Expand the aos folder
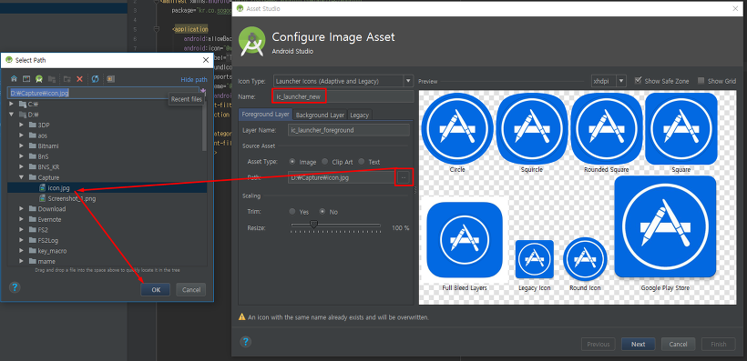 (22, 135)
